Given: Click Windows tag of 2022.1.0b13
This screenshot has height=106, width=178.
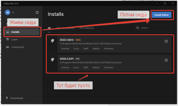Looking at the screenshot, I should coord(109,49).
